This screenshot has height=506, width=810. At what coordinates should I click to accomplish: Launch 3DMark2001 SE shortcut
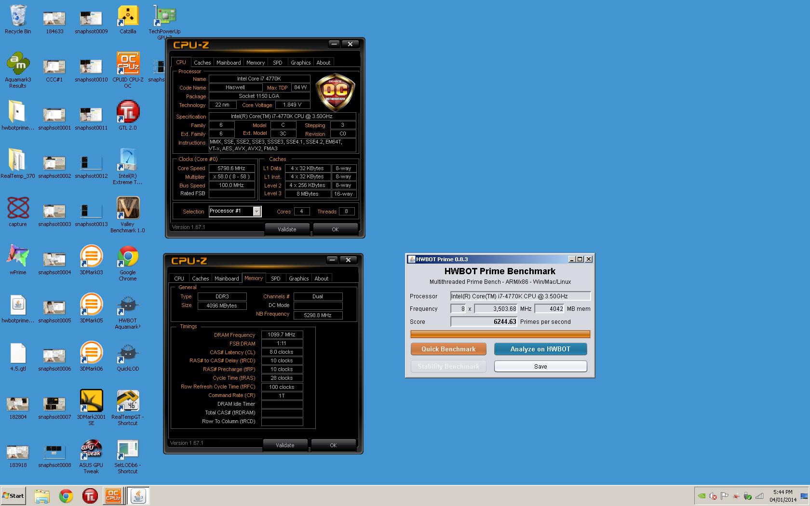(91, 407)
